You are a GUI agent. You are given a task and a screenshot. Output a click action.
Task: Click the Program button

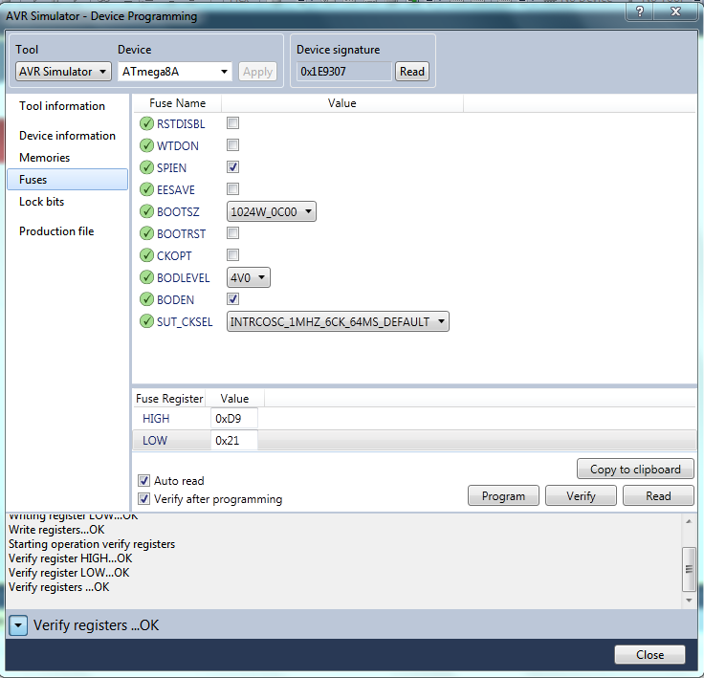coord(503,495)
